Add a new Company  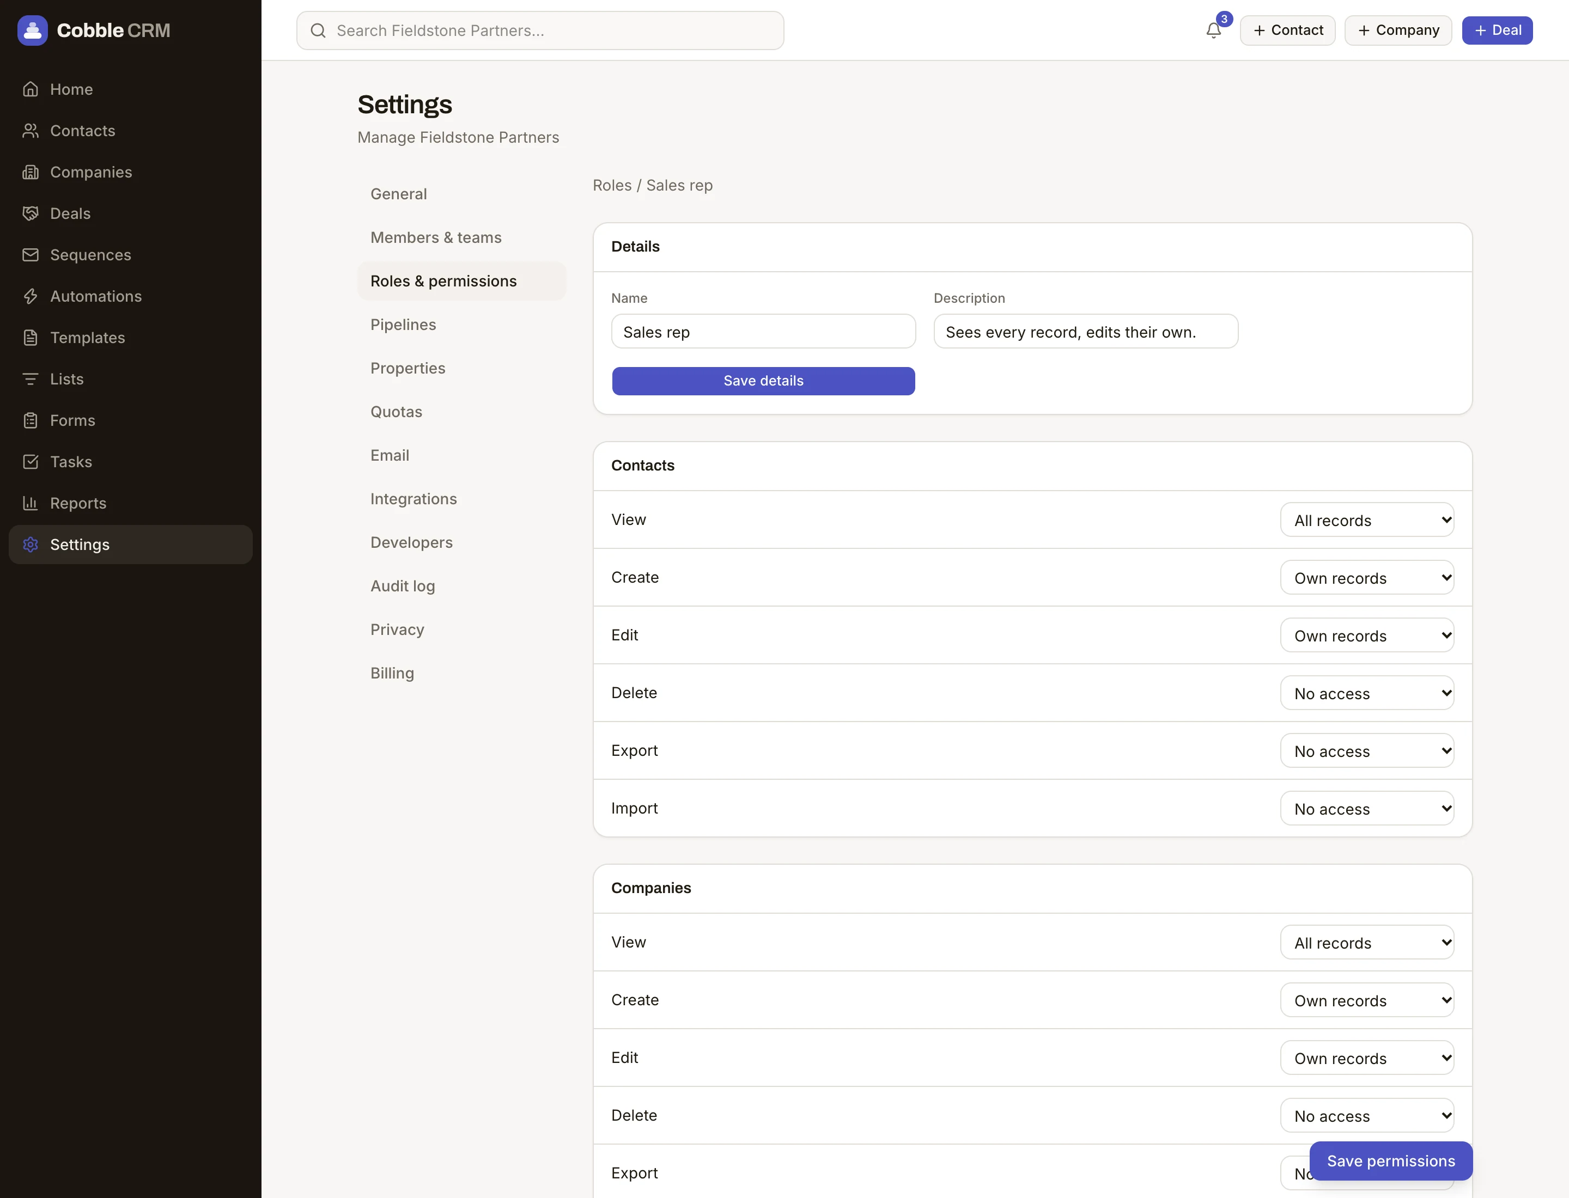click(1398, 30)
